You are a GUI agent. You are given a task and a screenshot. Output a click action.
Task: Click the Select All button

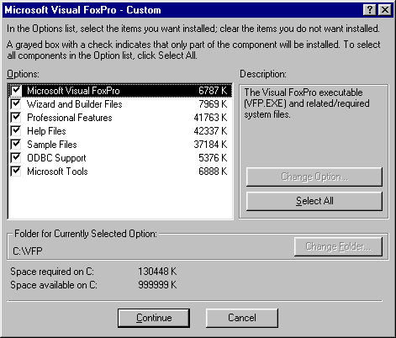click(x=314, y=201)
